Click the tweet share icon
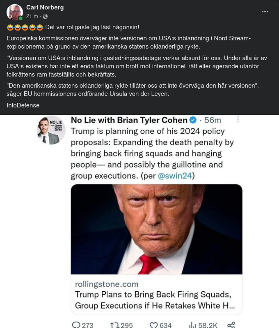The width and height of the screenshot is (279, 328). pos(231,325)
